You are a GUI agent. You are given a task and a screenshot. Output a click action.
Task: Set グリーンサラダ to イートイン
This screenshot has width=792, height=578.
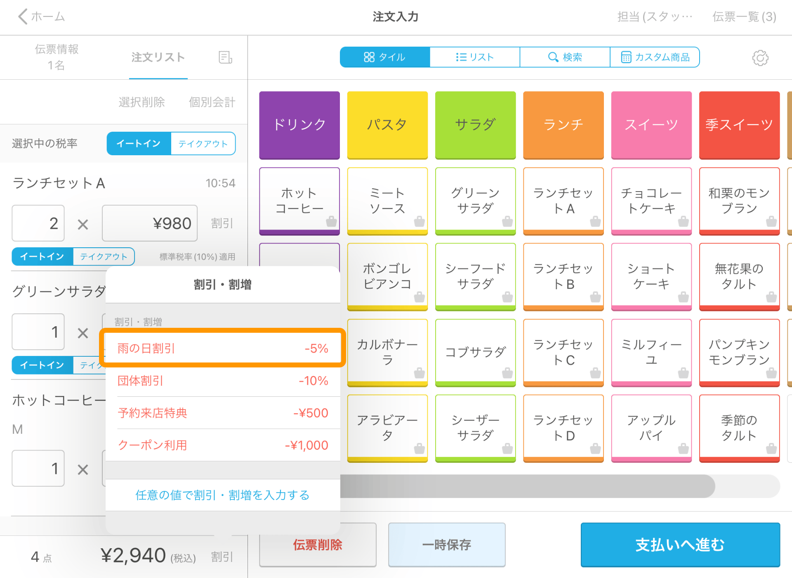[42, 365]
